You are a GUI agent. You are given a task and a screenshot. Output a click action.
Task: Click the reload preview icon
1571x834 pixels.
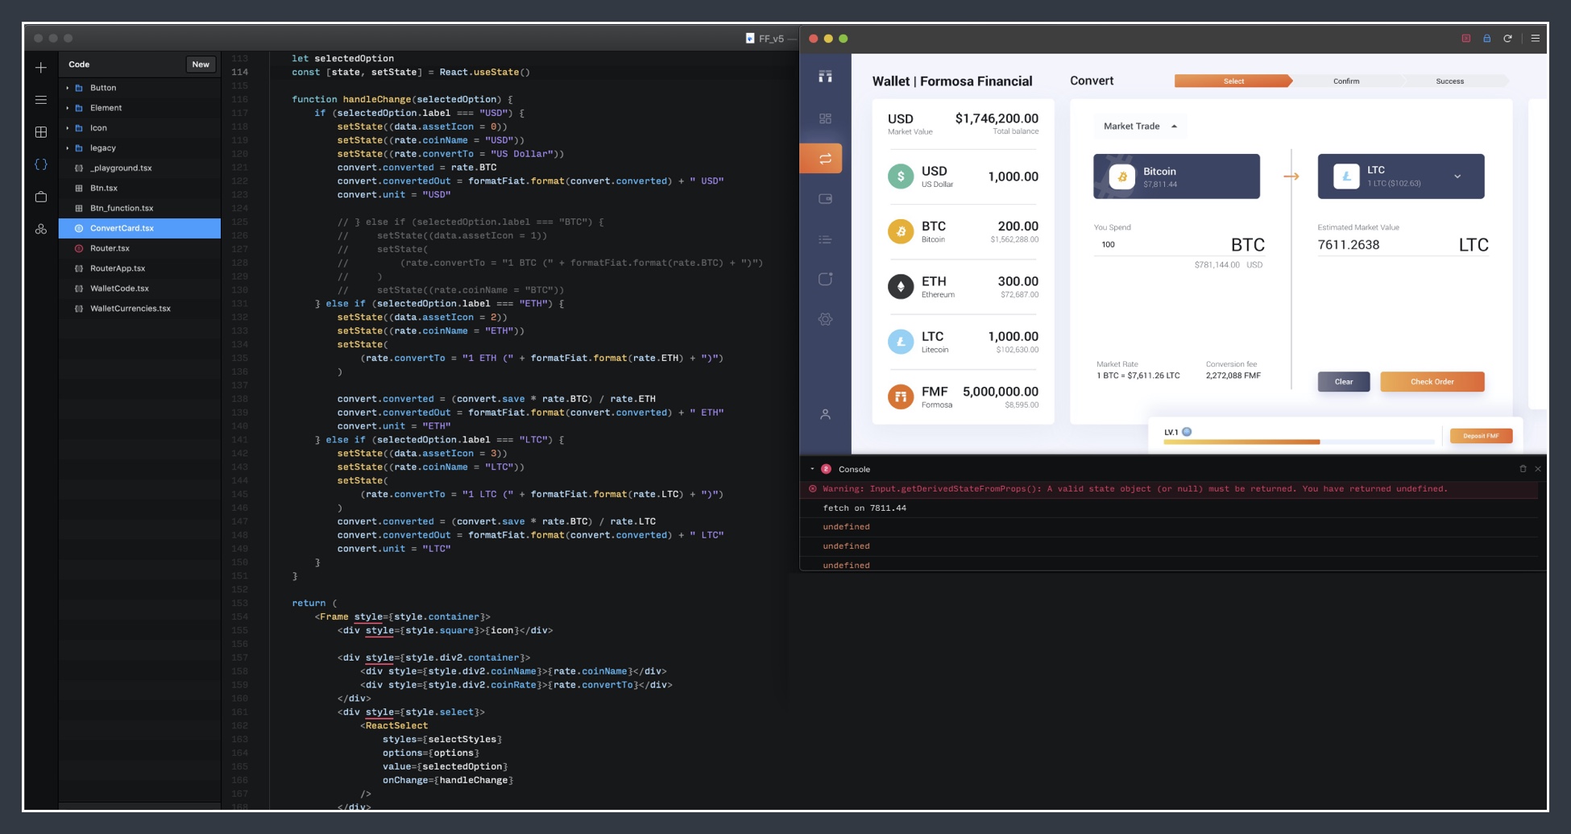point(1507,39)
